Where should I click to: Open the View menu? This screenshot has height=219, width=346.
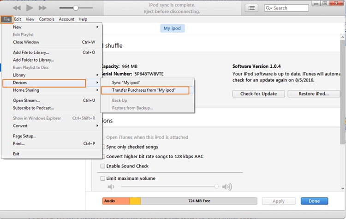pyautogui.click(x=30, y=19)
